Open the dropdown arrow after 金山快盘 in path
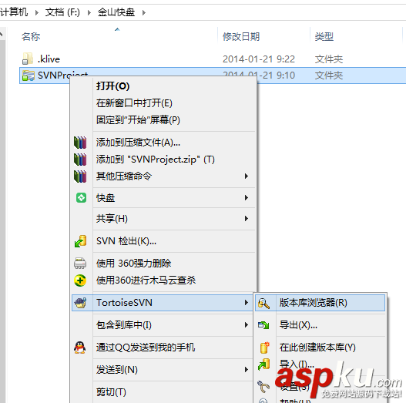The width and height of the screenshot is (406, 403). (144, 12)
